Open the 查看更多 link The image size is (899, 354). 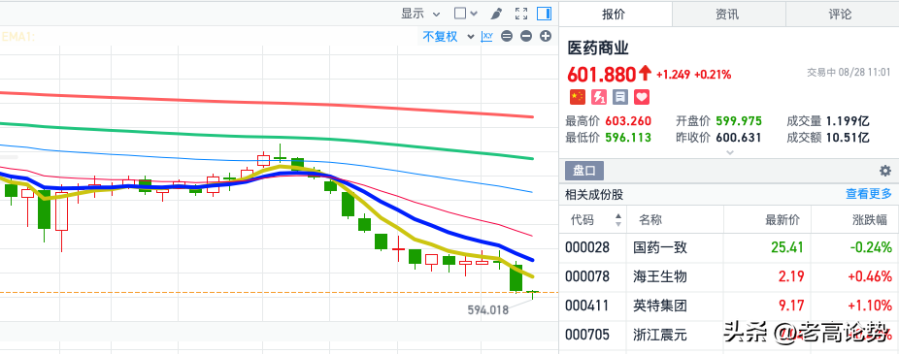pos(869,194)
